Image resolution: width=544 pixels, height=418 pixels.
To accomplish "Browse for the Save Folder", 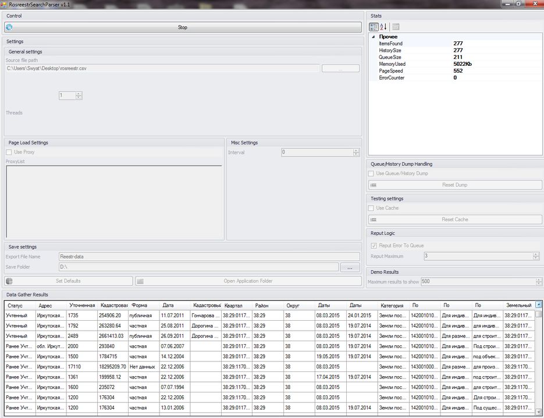I will point(350,267).
